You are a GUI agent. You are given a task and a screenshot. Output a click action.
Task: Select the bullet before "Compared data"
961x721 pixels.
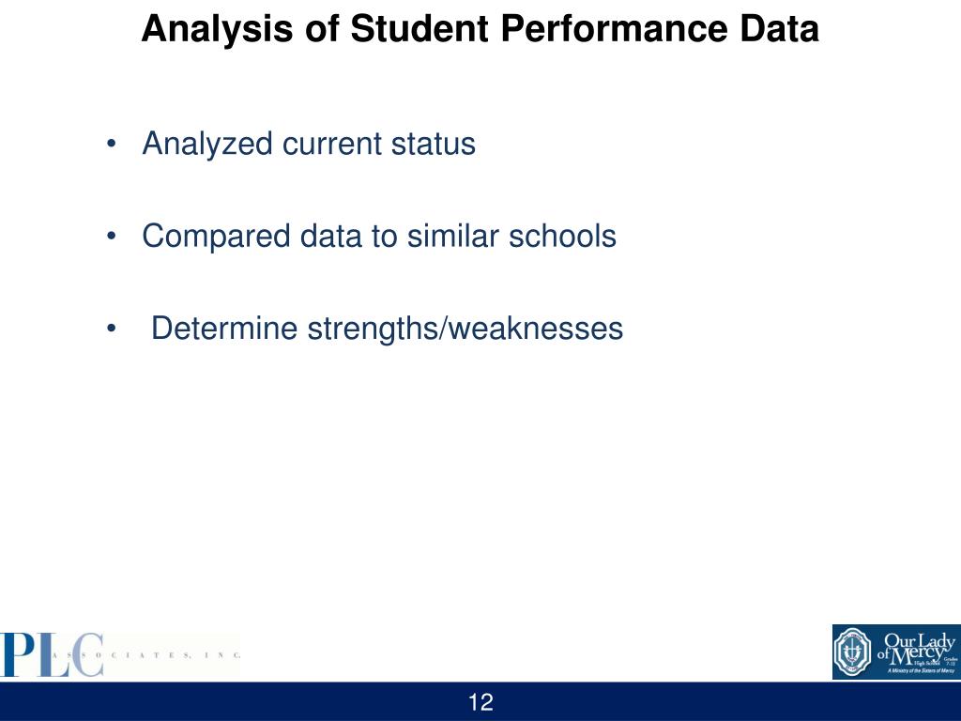tap(112, 237)
